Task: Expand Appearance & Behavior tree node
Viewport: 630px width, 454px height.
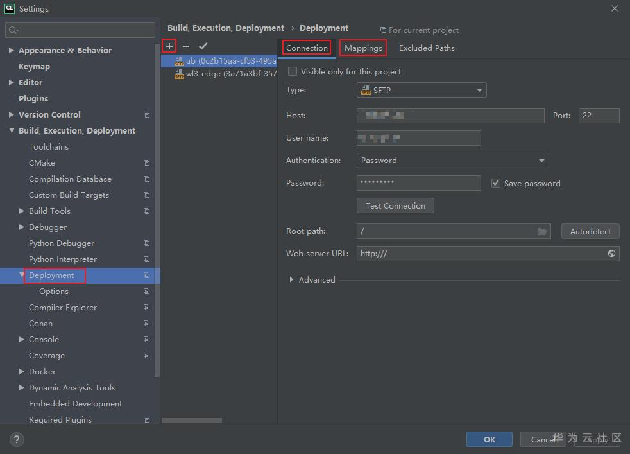Action: (x=12, y=50)
